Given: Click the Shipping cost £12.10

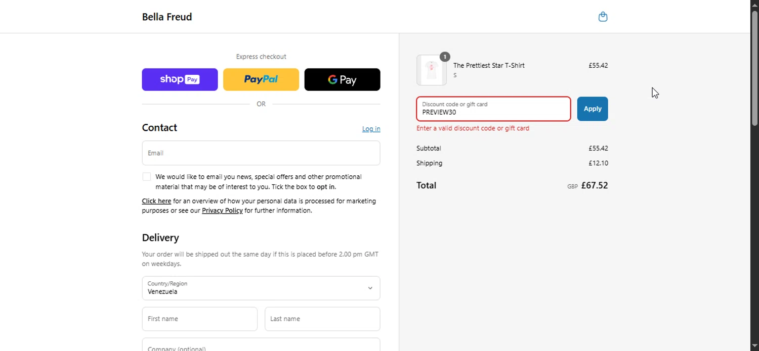Looking at the screenshot, I should (x=598, y=163).
